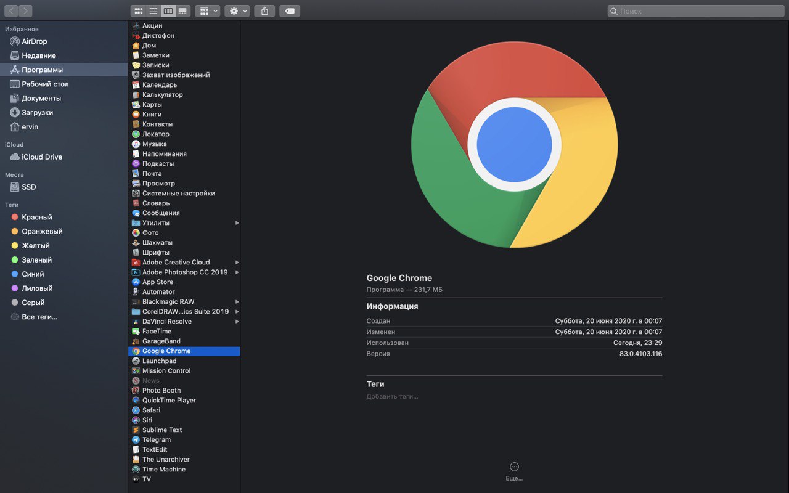Filter by the Лиловый tag

click(x=63, y=288)
